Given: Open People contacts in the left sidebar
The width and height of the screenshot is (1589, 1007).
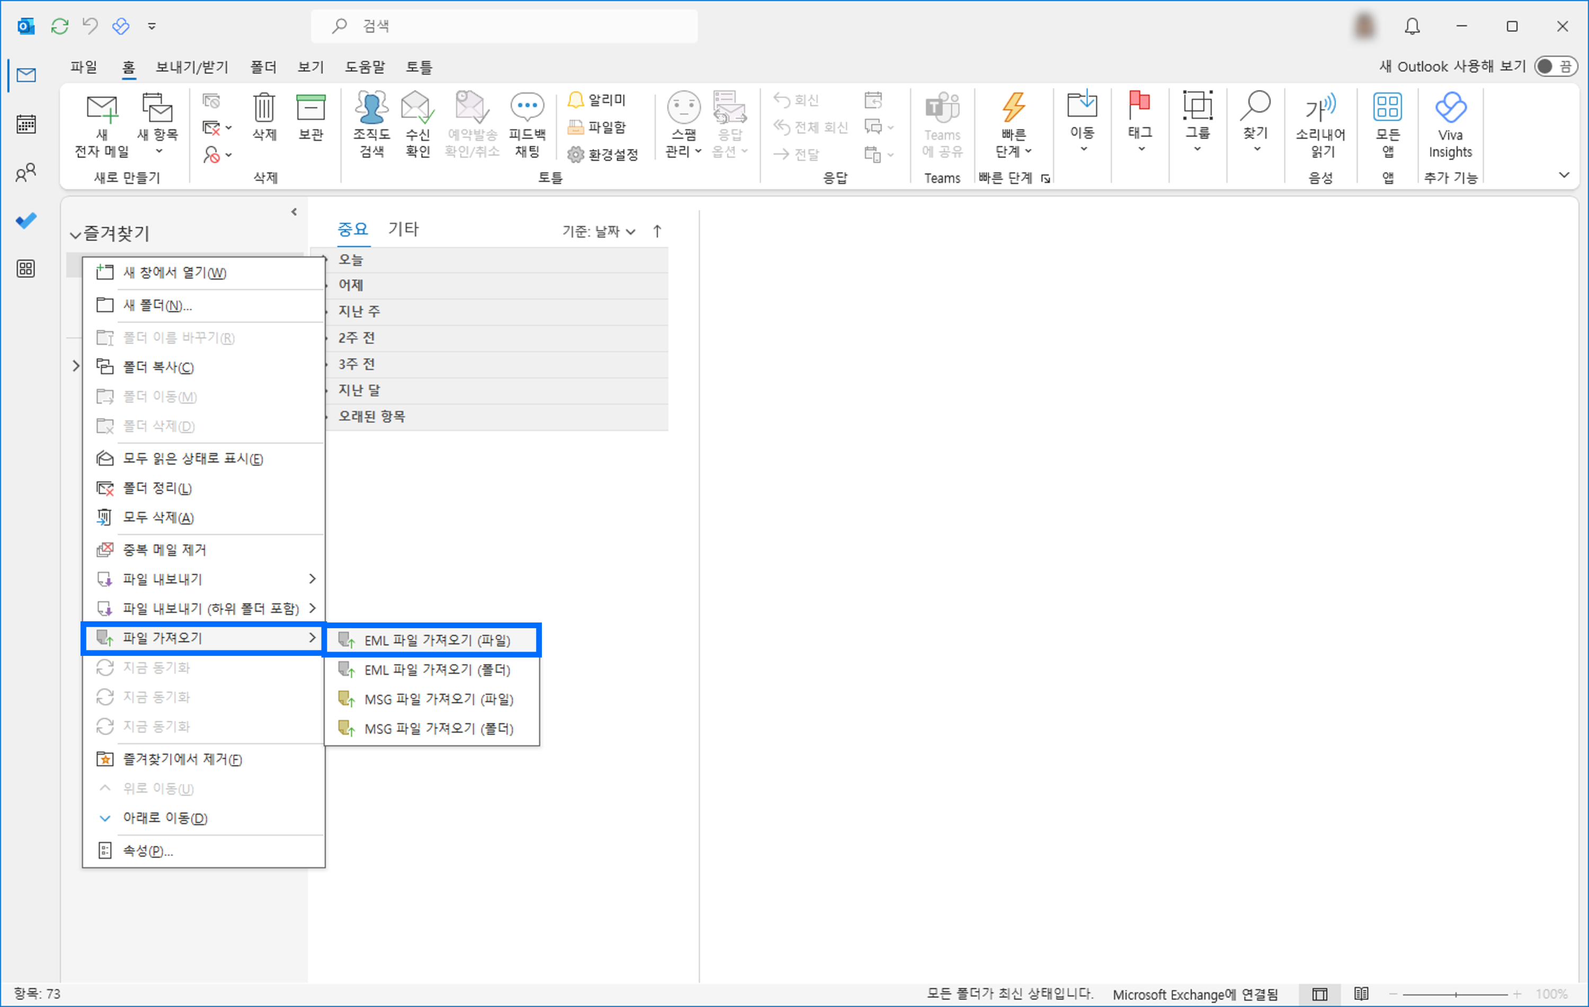Looking at the screenshot, I should (26, 173).
